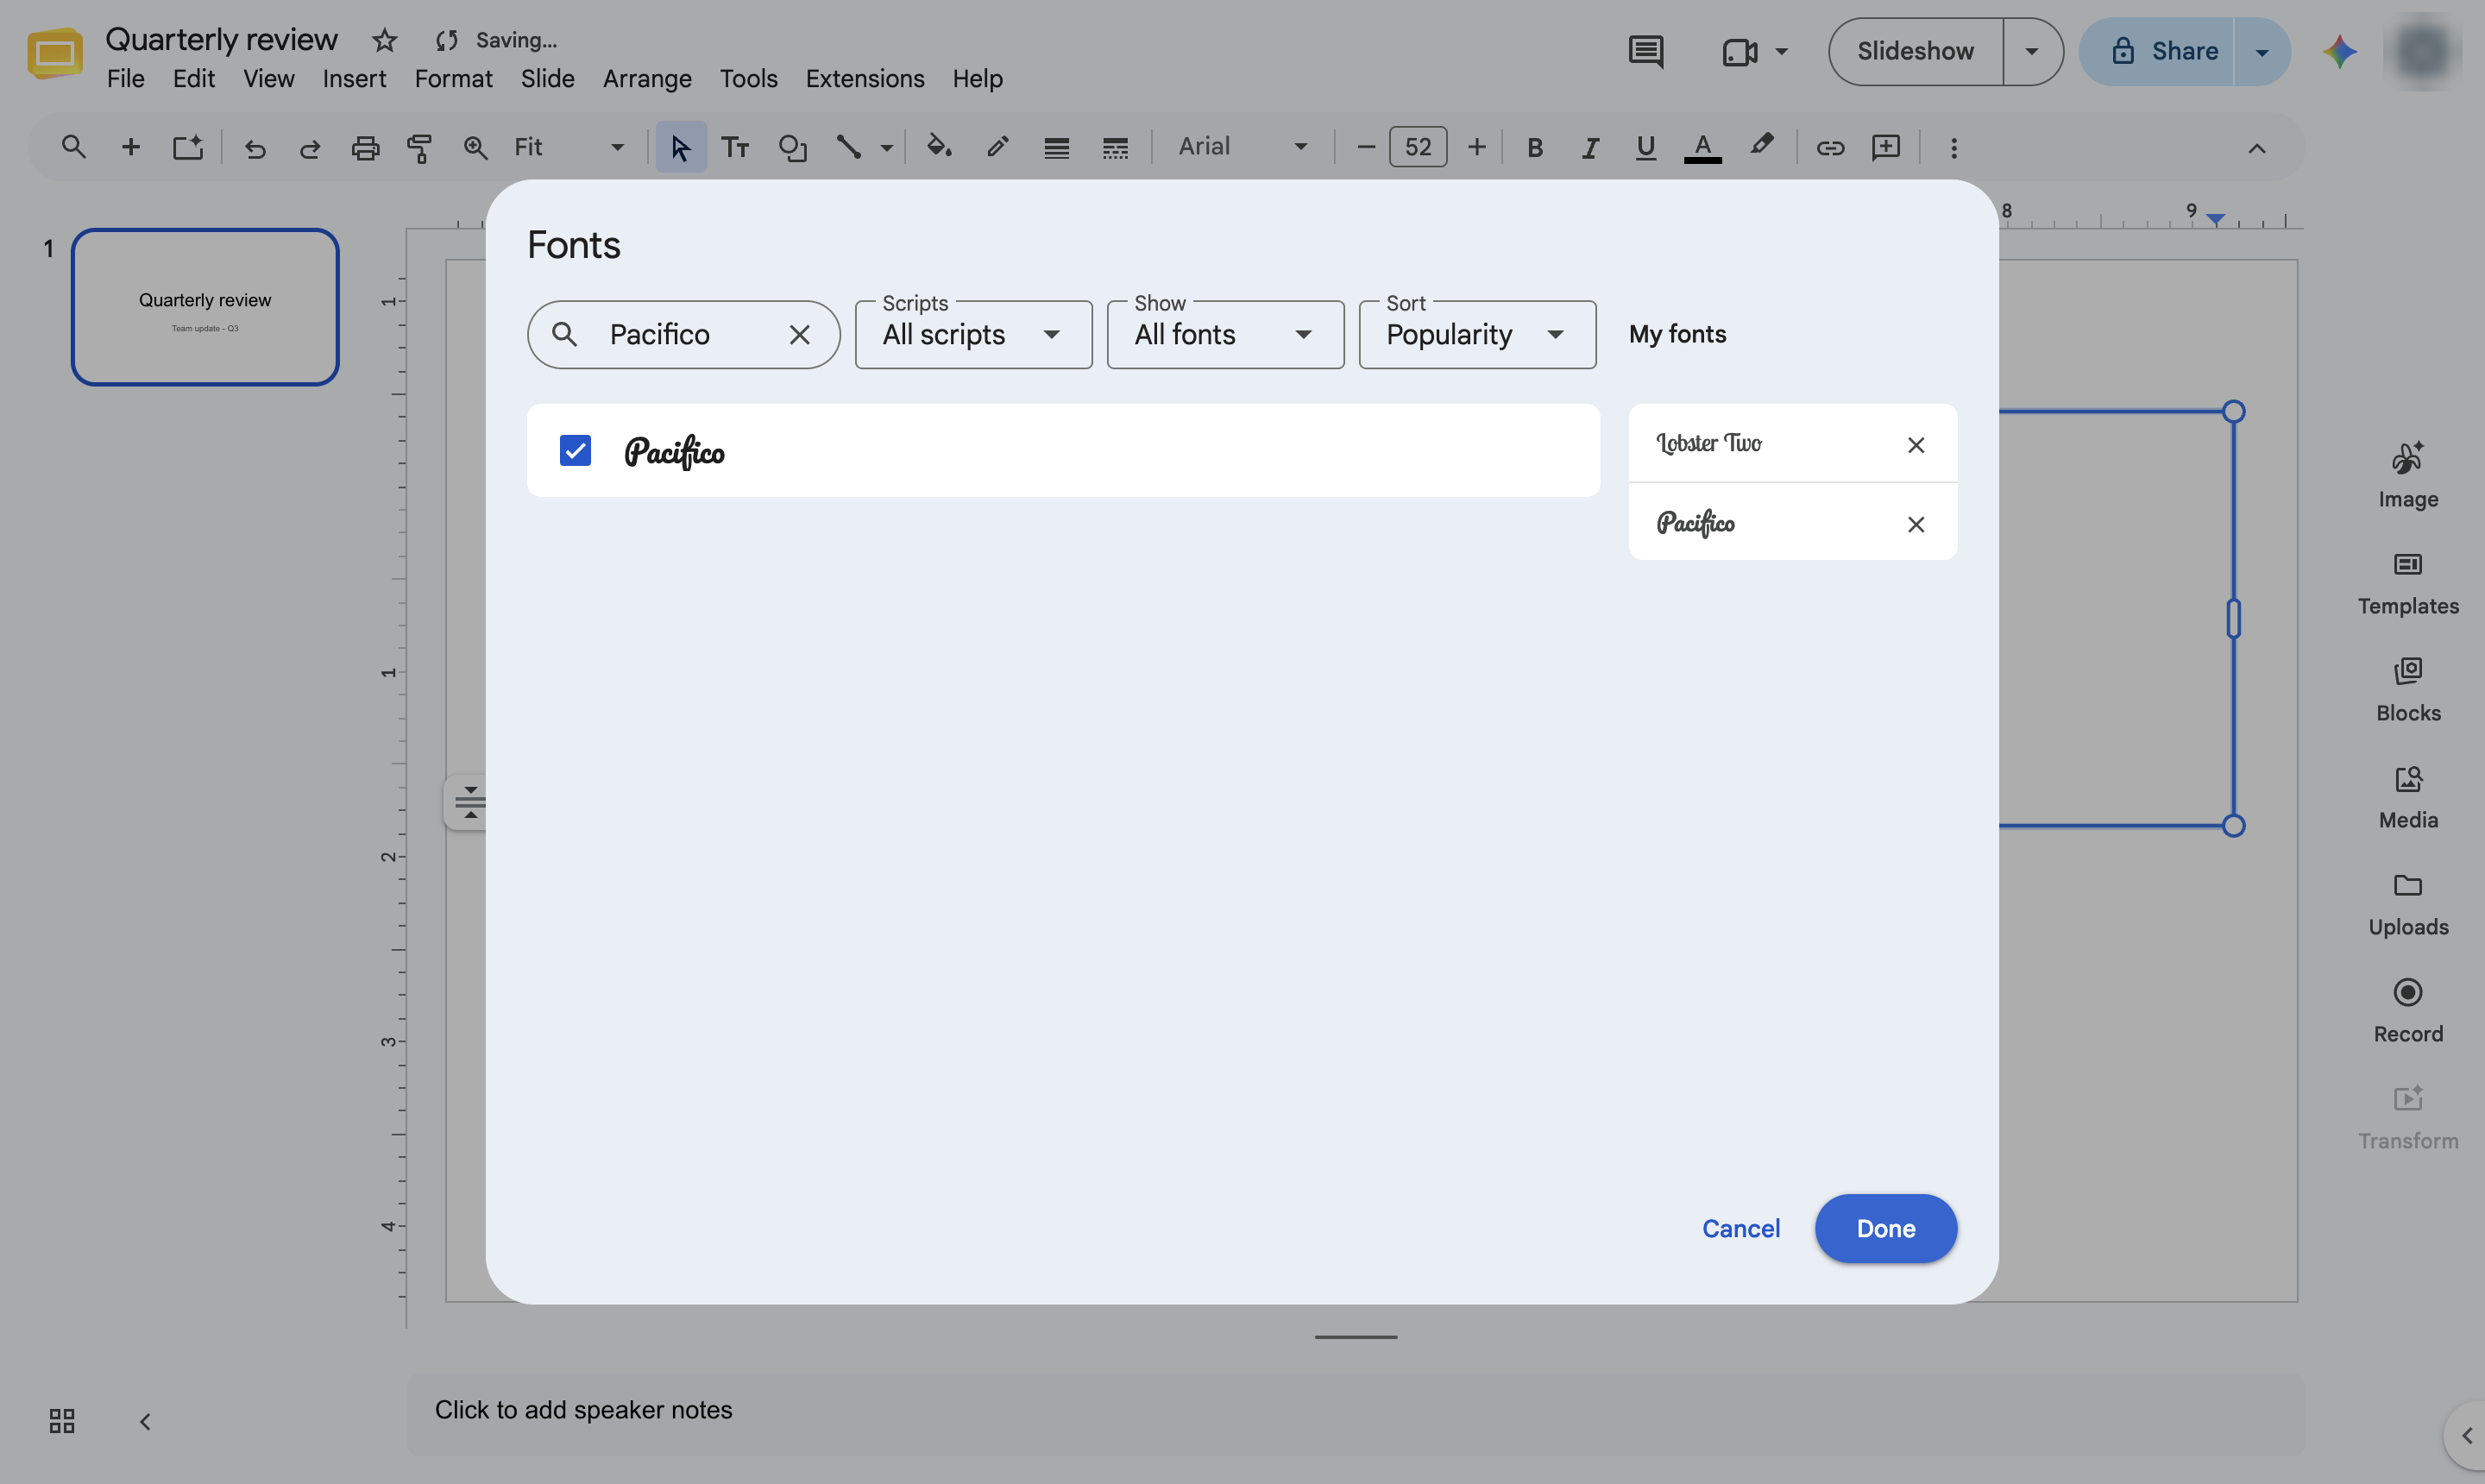Click the Redo icon in toolbar
The width and height of the screenshot is (2485, 1484).
(310, 148)
